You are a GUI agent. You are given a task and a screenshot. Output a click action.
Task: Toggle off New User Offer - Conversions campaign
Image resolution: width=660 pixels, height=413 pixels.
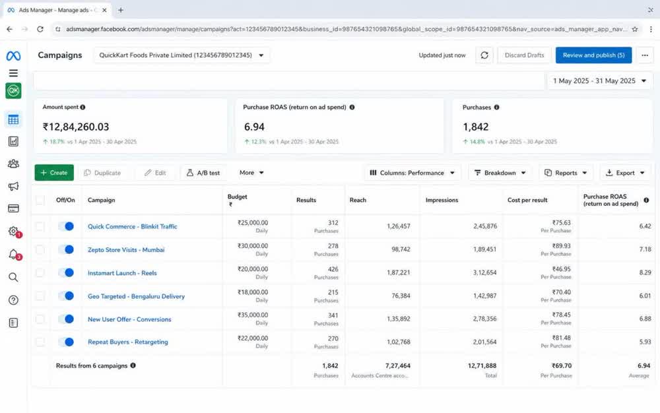point(66,319)
